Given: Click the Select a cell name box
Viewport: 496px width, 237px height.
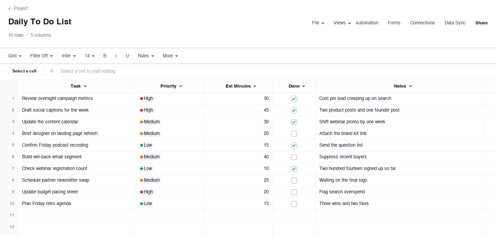Looking at the screenshot, I should (27, 71).
